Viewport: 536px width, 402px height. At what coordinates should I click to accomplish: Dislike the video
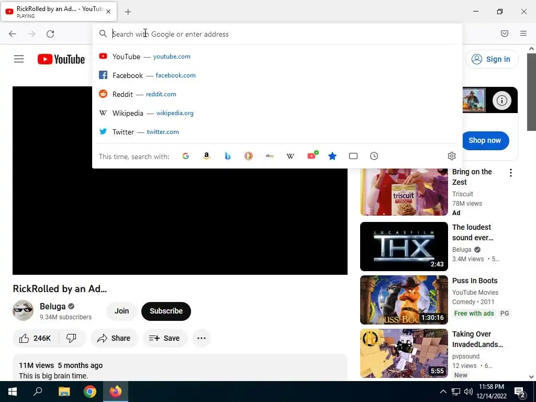click(x=71, y=338)
